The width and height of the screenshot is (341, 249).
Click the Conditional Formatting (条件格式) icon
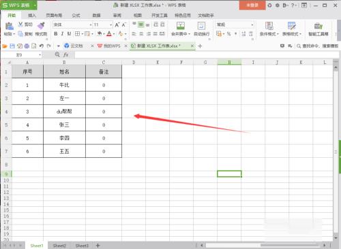(269, 26)
